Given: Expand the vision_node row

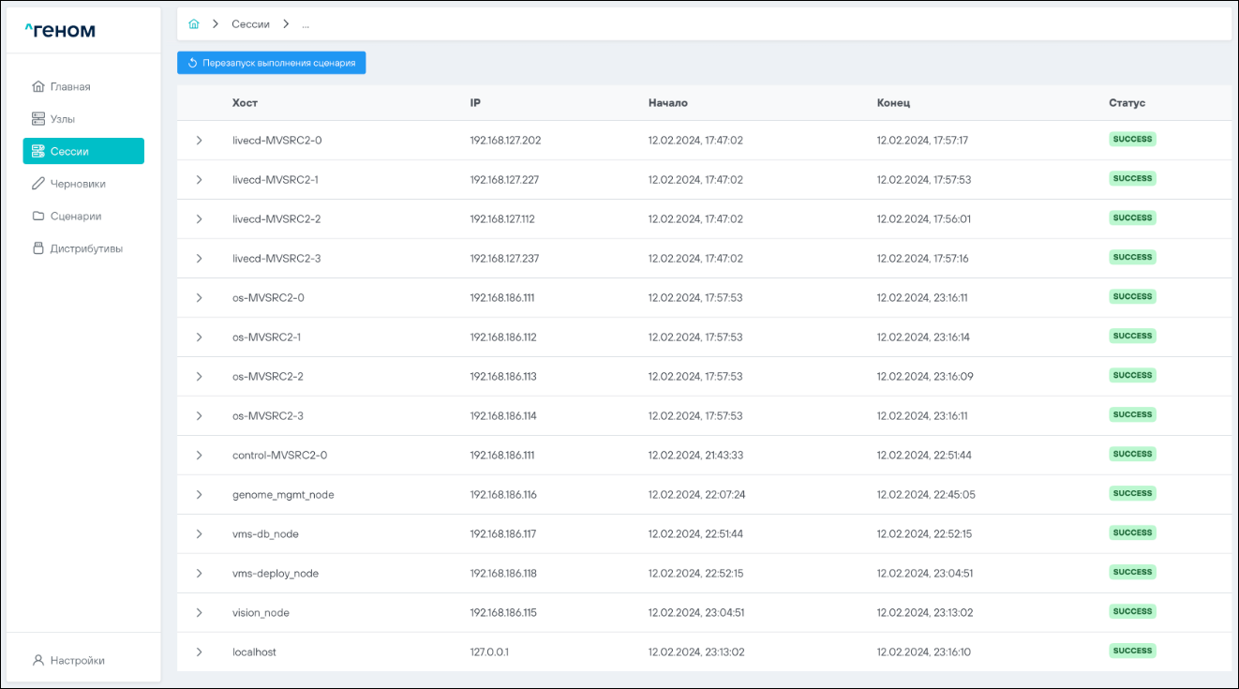Looking at the screenshot, I should click(199, 613).
